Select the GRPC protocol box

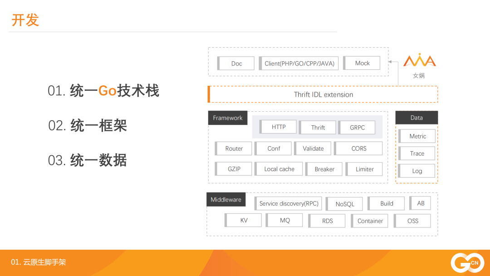coord(357,128)
